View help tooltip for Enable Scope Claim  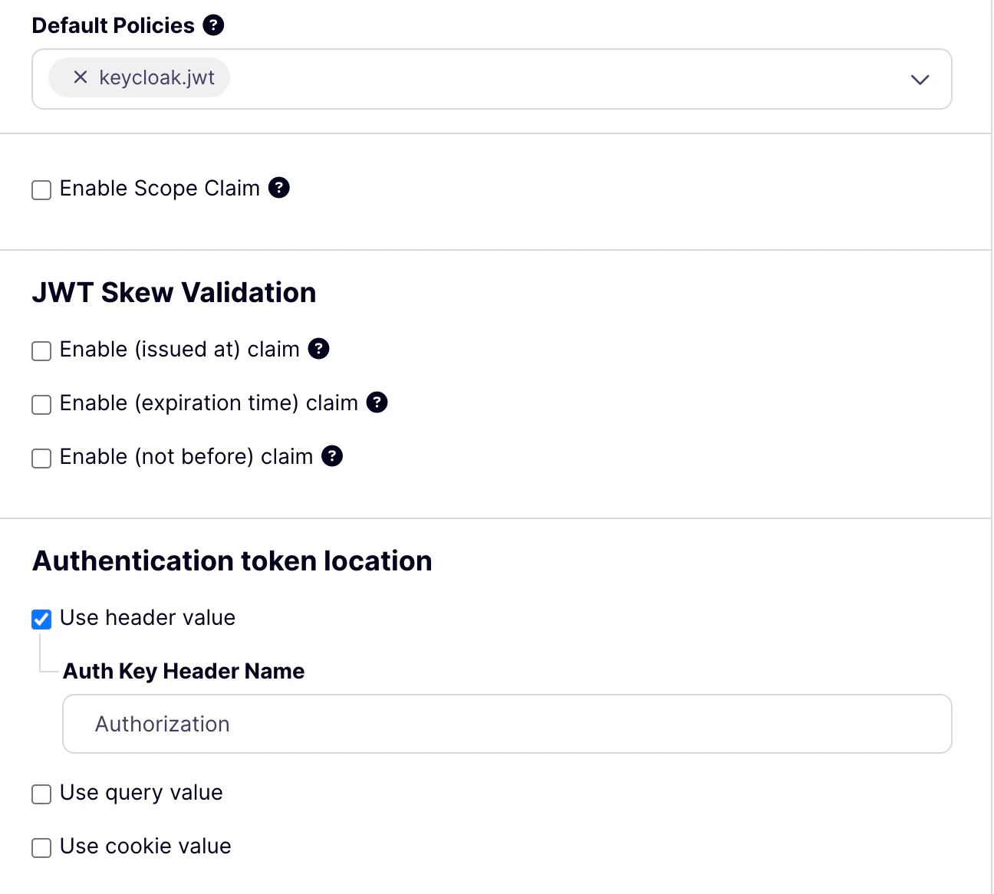pyautogui.click(x=279, y=188)
